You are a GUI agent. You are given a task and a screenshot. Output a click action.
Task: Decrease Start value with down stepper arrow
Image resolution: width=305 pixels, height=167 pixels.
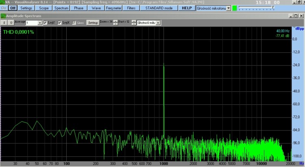(x=134, y=24)
